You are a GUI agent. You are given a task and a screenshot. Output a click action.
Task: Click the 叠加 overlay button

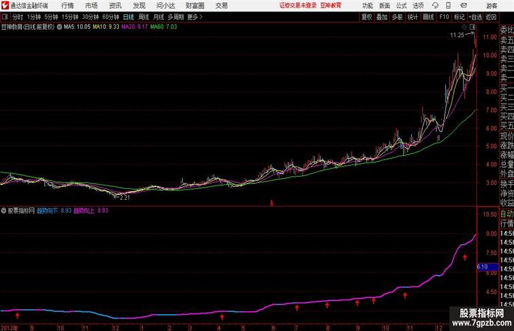point(382,17)
